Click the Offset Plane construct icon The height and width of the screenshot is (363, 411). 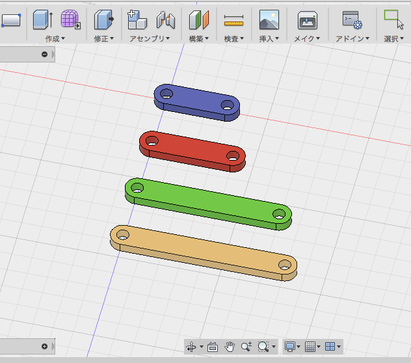point(199,20)
